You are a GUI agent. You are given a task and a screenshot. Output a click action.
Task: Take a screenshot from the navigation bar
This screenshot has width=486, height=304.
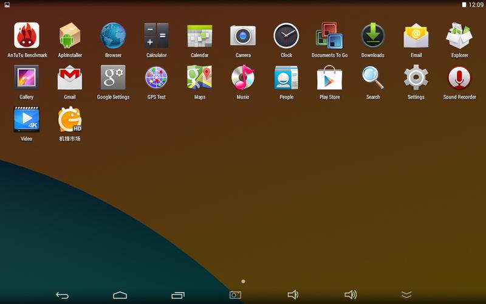click(235, 295)
